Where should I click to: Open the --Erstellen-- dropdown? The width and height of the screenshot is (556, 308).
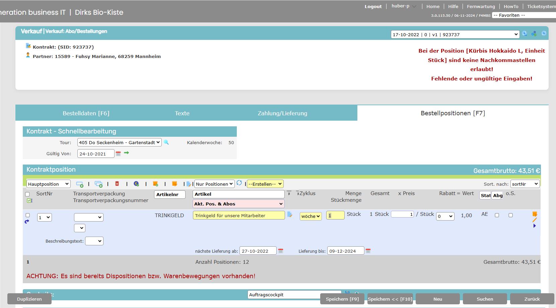265,184
